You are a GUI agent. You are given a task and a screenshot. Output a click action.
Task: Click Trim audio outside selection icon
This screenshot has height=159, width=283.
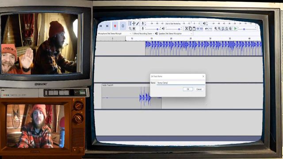(x=198, y=28)
